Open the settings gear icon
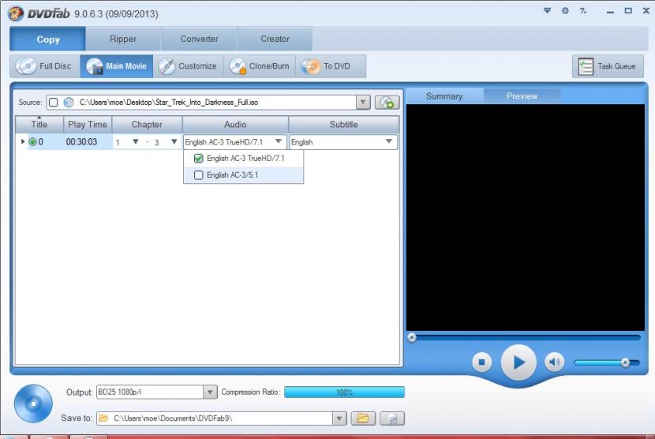This screenshot has width=655, height=439. 565,11
